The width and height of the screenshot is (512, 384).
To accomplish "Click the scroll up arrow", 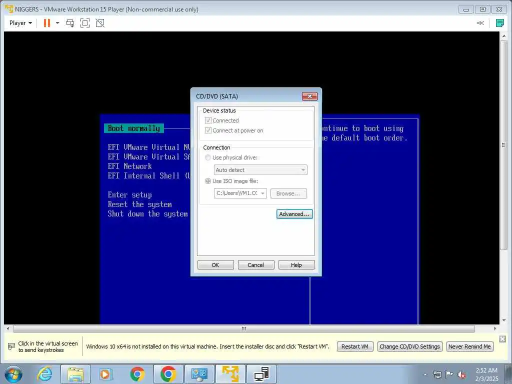I will click(503, 35).
